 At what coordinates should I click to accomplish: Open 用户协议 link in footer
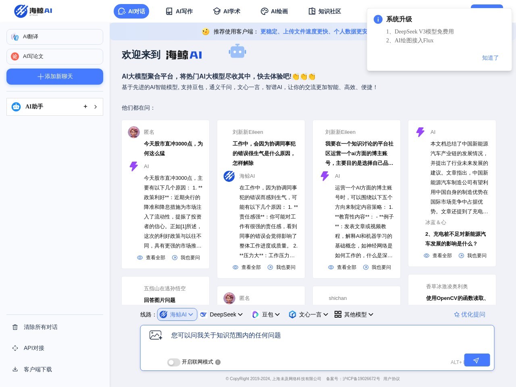391,379
